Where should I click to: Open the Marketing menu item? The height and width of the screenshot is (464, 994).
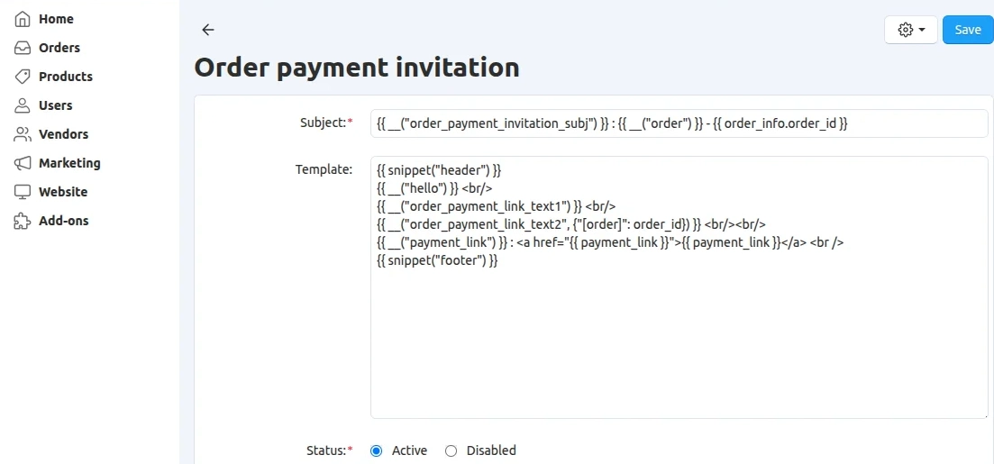(x=69, y=163)
